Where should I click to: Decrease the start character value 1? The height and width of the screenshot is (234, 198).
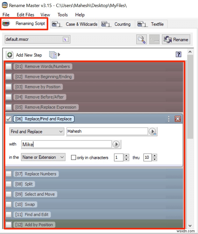pyautogui.click(x=126, y=159)
